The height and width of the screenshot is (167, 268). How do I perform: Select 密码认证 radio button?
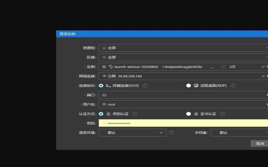101,114
